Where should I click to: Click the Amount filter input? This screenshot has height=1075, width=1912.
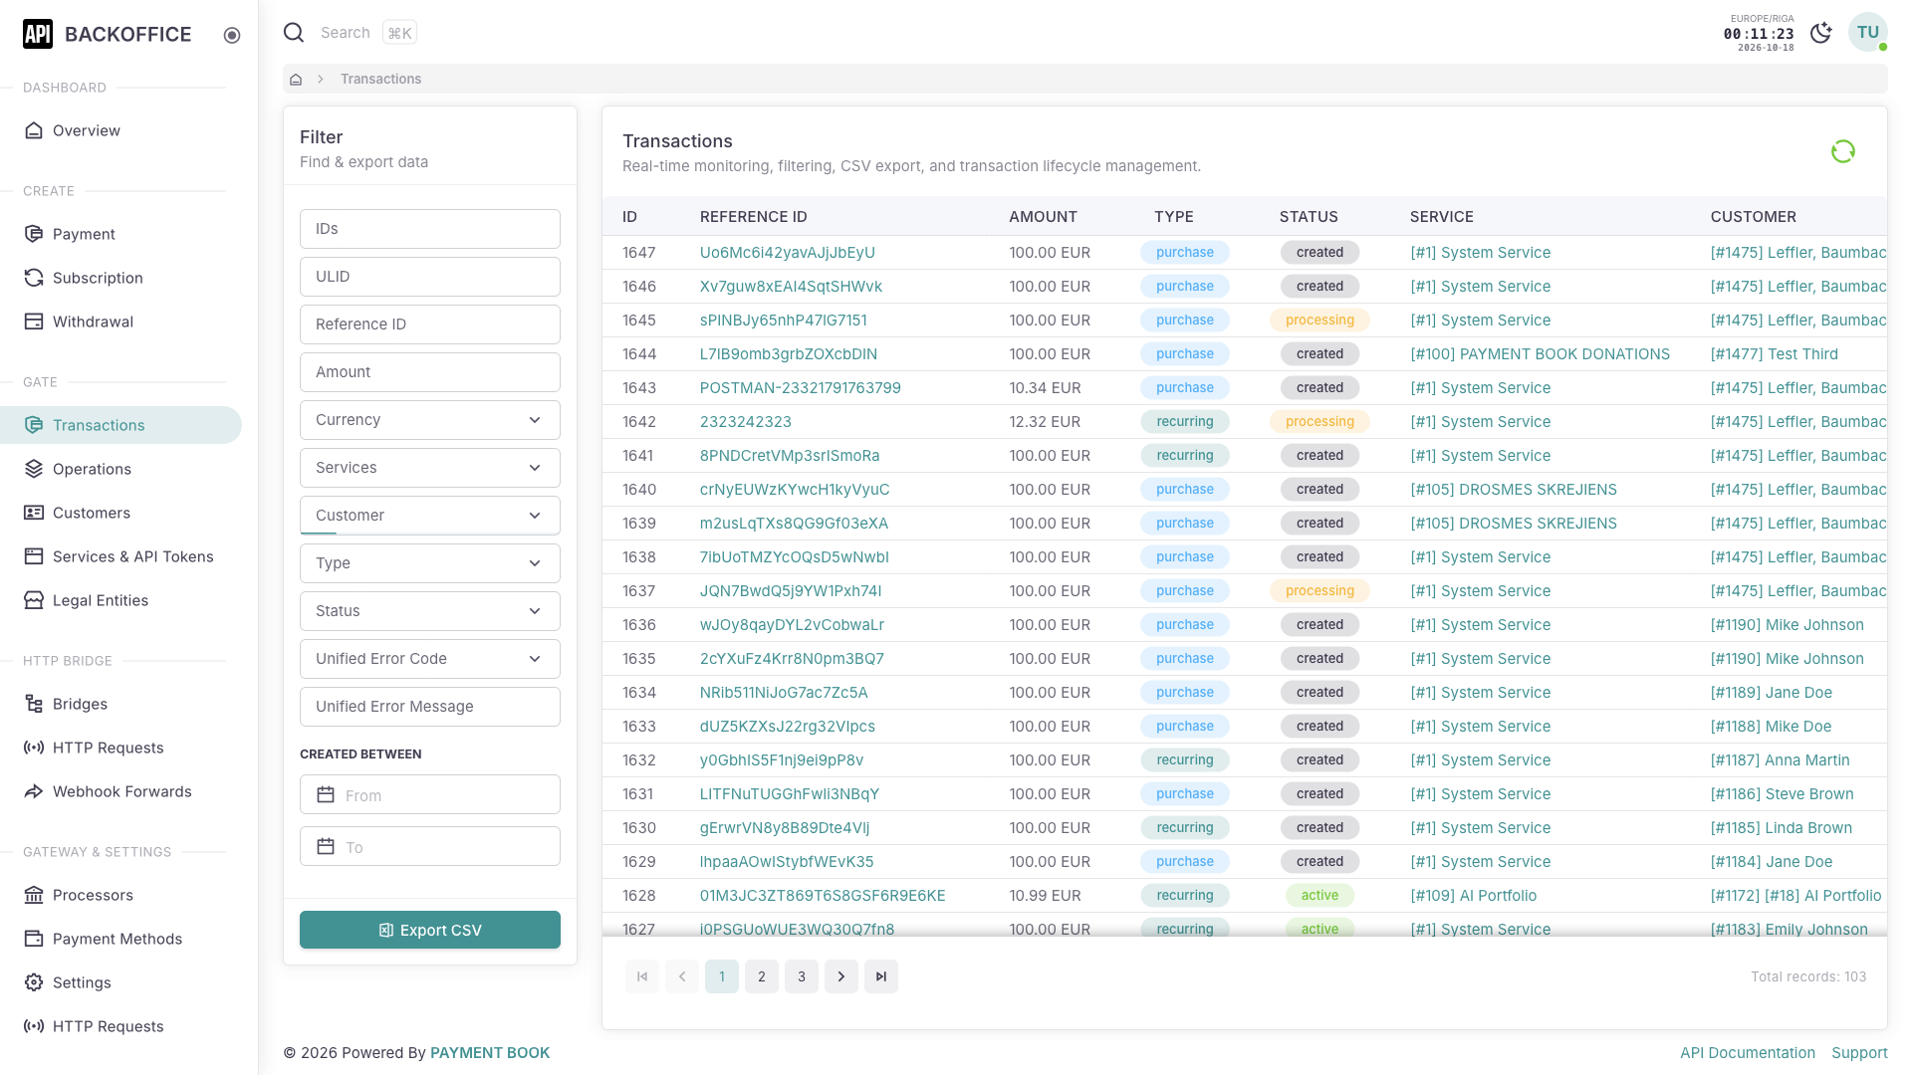coord(430,372)
